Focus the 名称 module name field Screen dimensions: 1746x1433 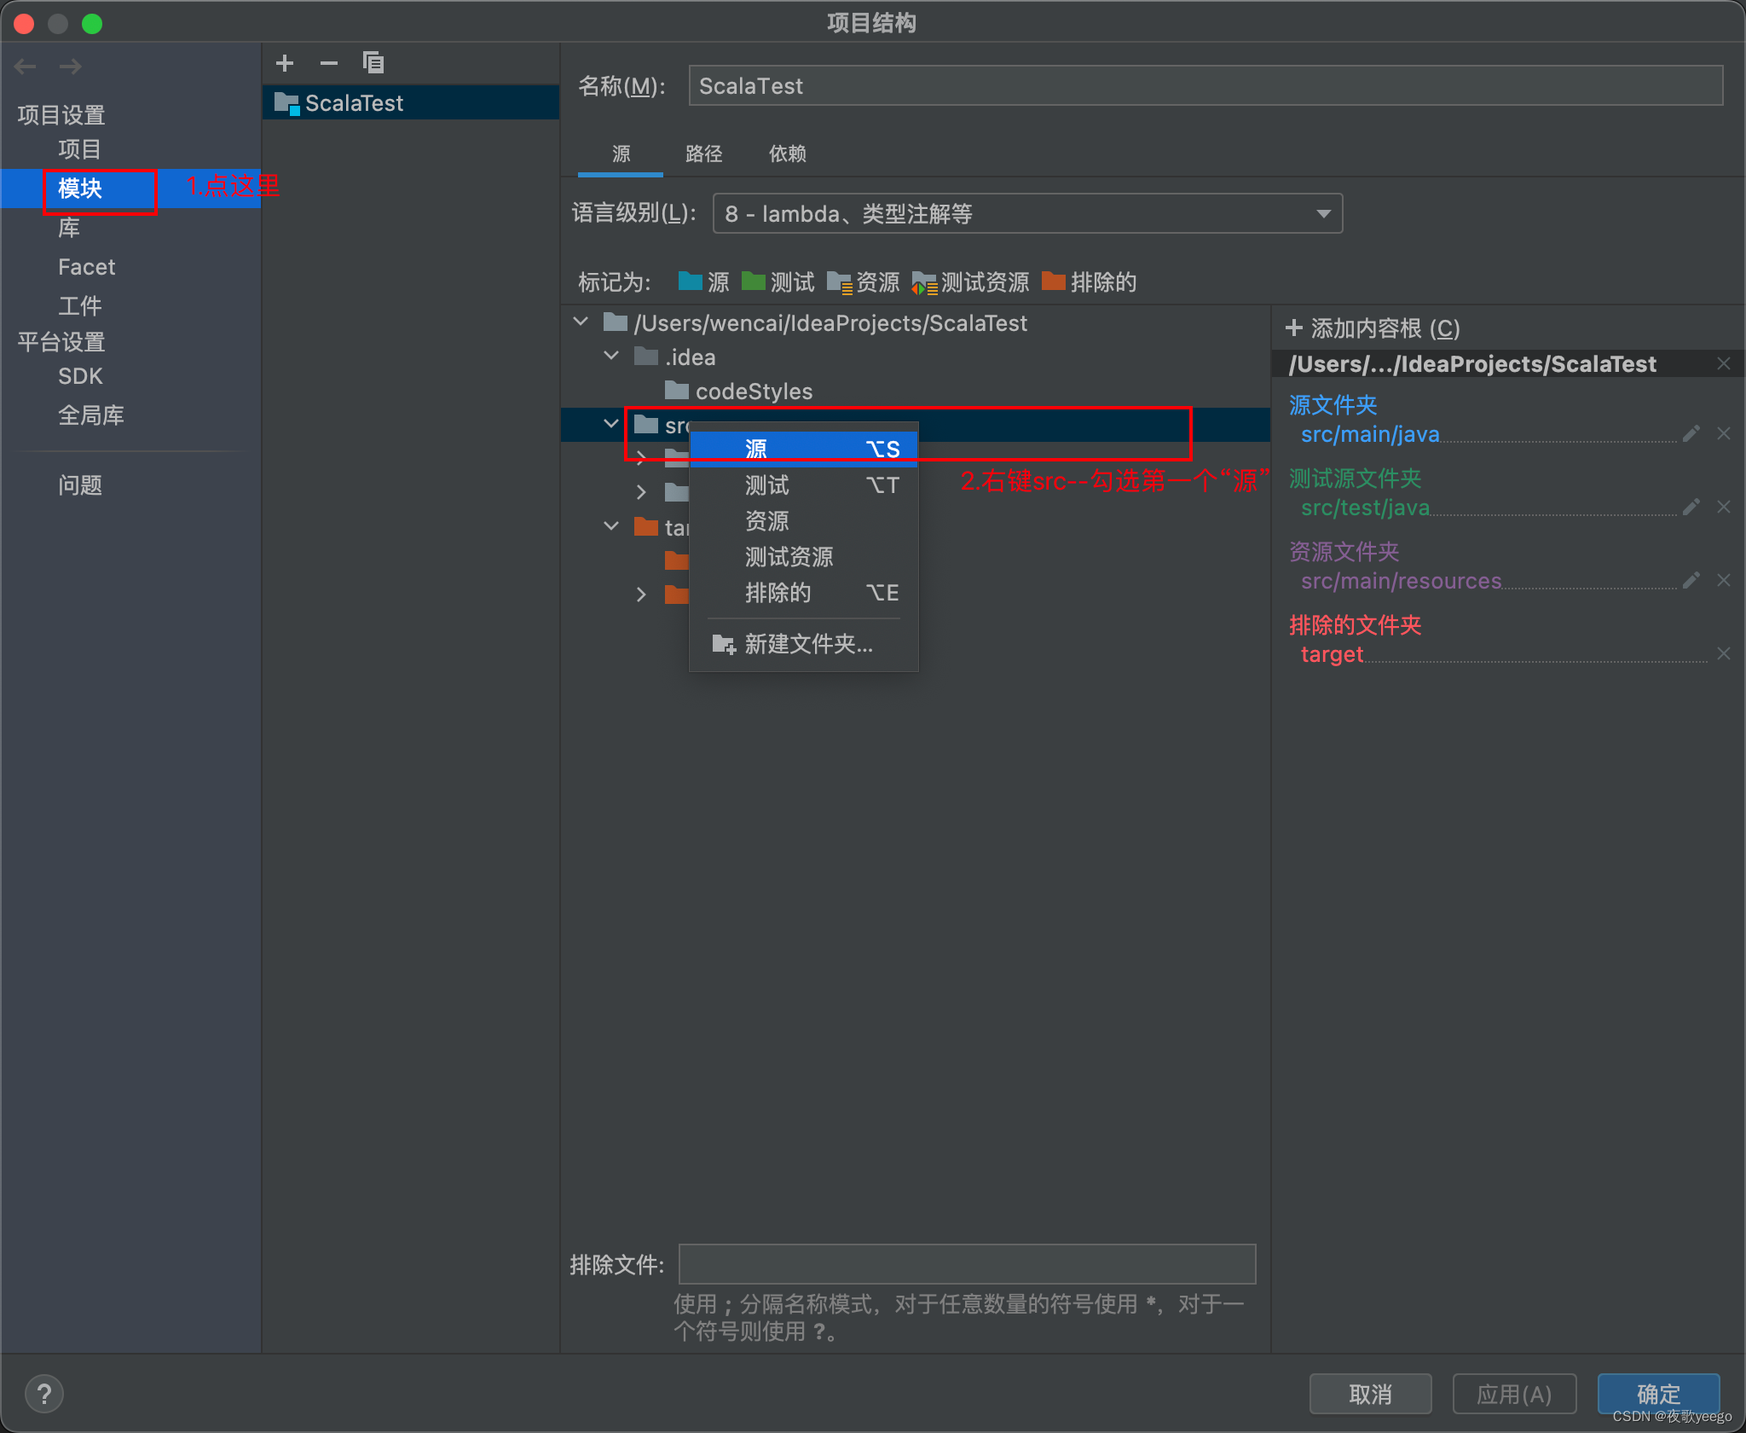click(1205, 85)
